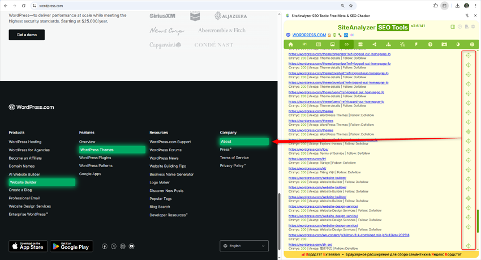Reload the page in browser

(24, 6)
